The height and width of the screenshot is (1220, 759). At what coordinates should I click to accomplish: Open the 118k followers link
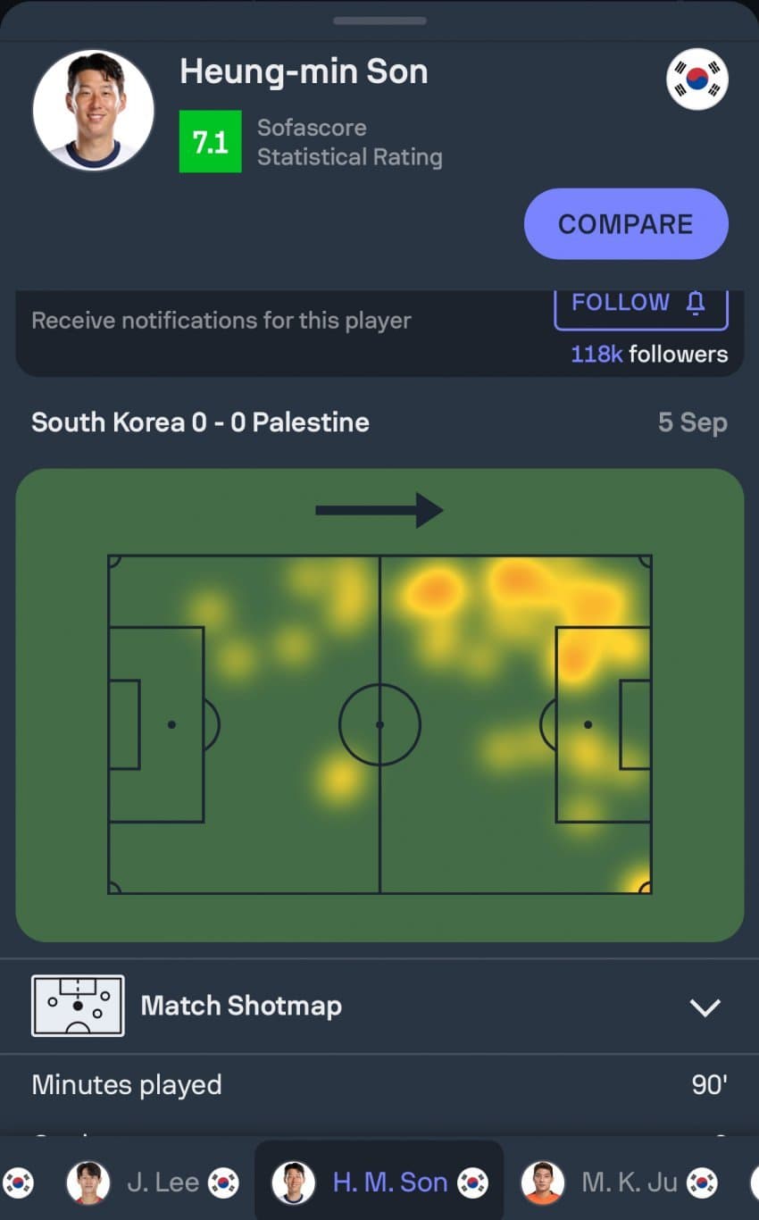coord(649,355)
